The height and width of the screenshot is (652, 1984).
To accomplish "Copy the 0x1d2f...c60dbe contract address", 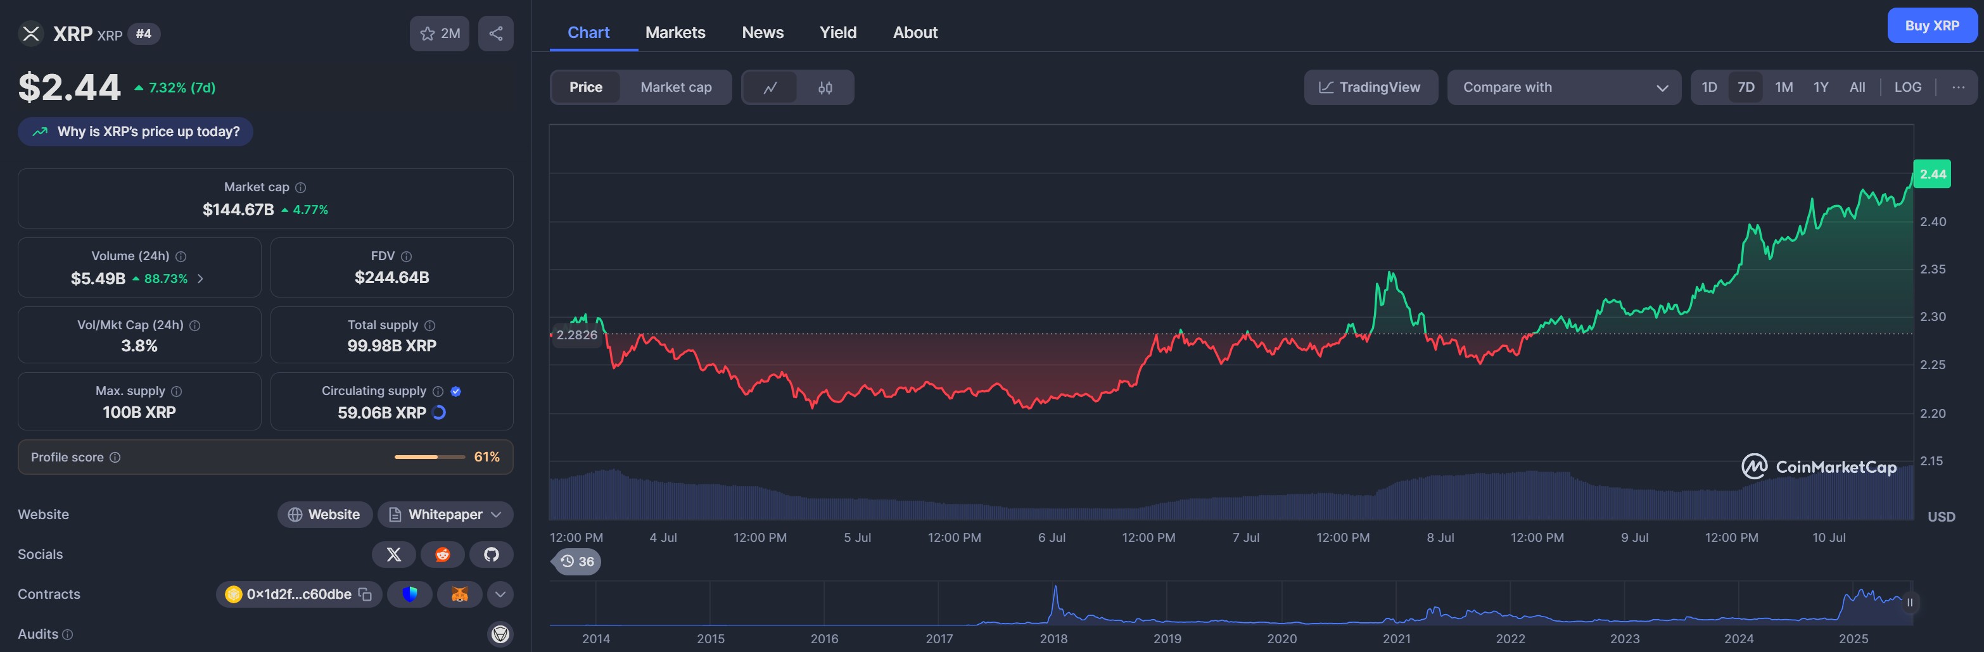I will [x=365, y=594].
